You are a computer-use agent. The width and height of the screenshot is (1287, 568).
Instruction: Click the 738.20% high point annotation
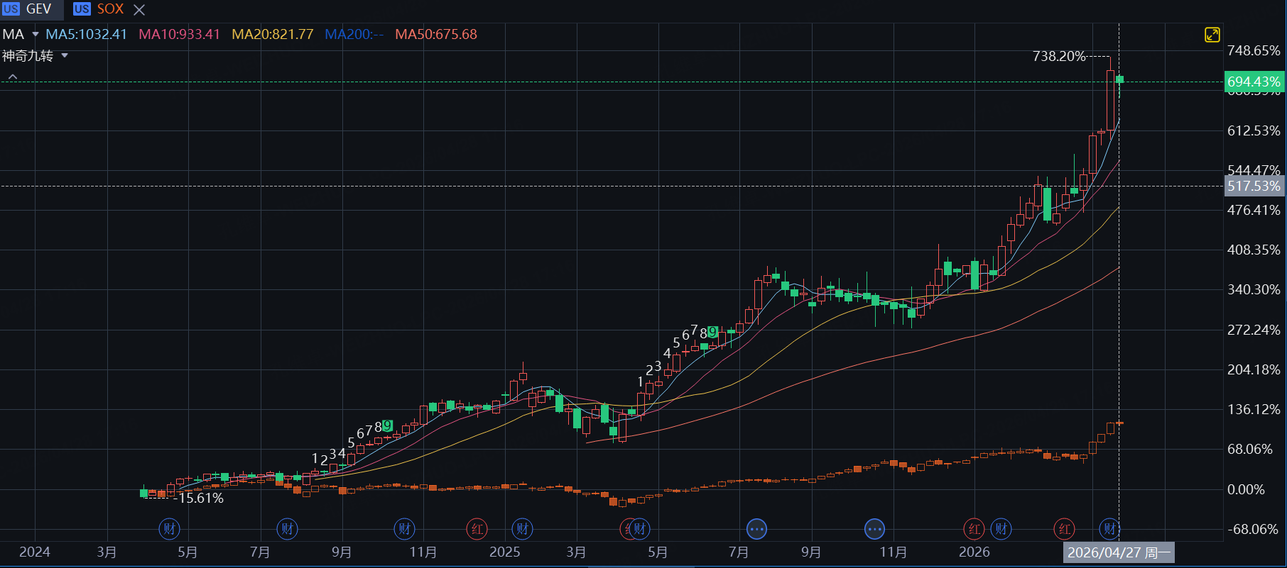click(1059, 56)
